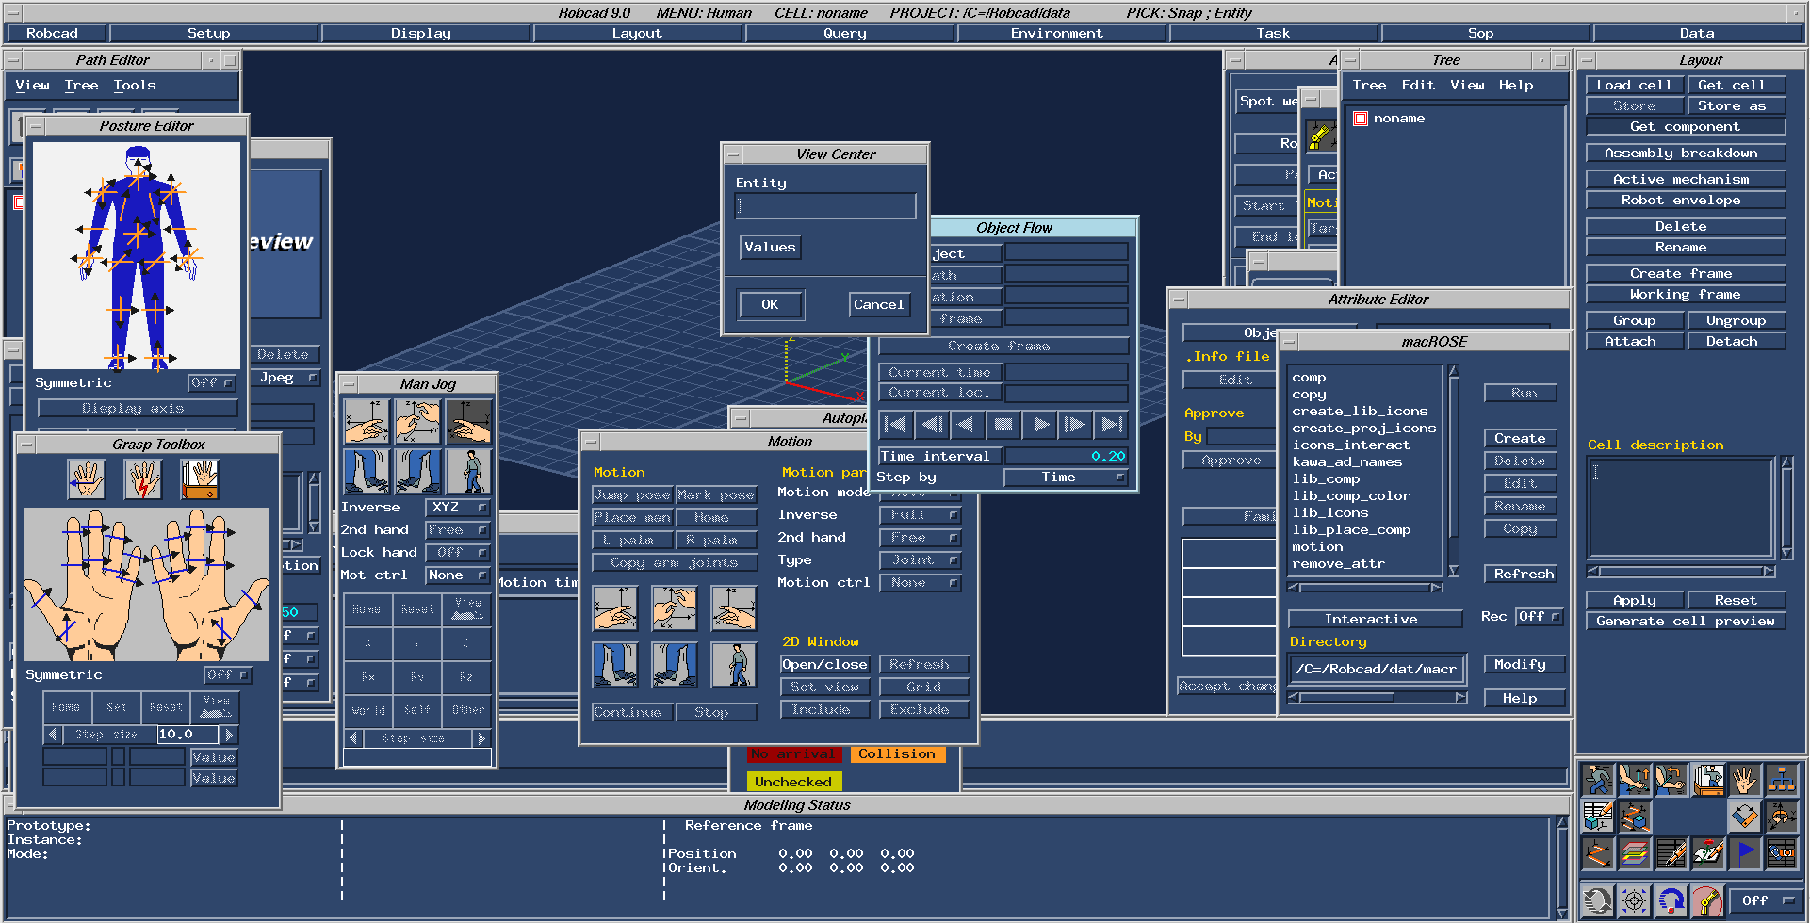
Task: Click the Values button in View Center
Action: pos(771,247)
